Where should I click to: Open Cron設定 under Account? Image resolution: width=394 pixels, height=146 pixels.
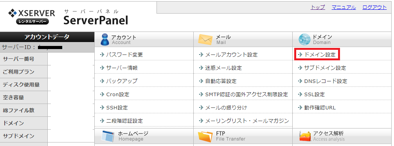tap(118, 94)
